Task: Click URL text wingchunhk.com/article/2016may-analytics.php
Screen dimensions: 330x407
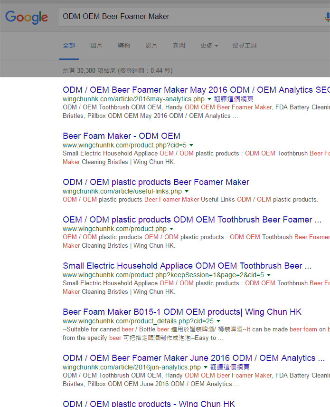Action: click(133, 99)
